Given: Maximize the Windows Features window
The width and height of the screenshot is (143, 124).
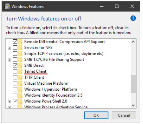Looking at the screenshot, I should [117, 6].
